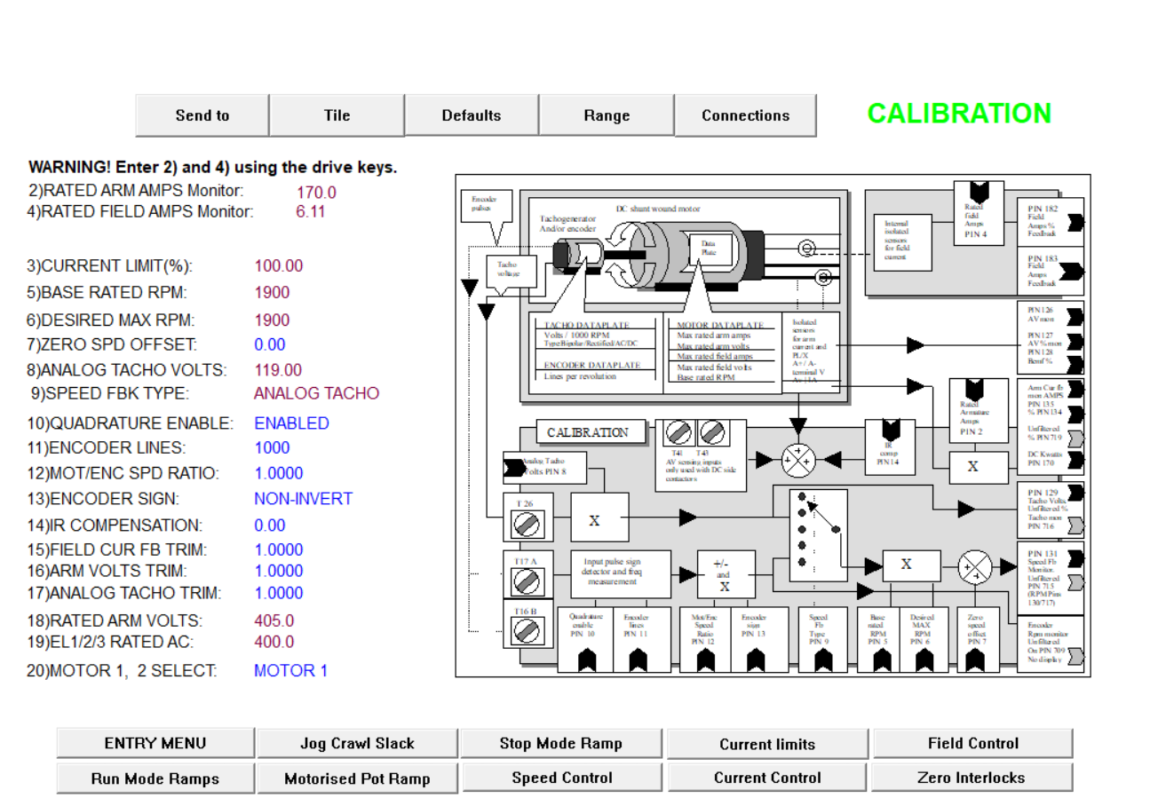Click the zero speed offset summing junction
The height and width of the screenshot is (798, 1158).
(x=974, y=568)
